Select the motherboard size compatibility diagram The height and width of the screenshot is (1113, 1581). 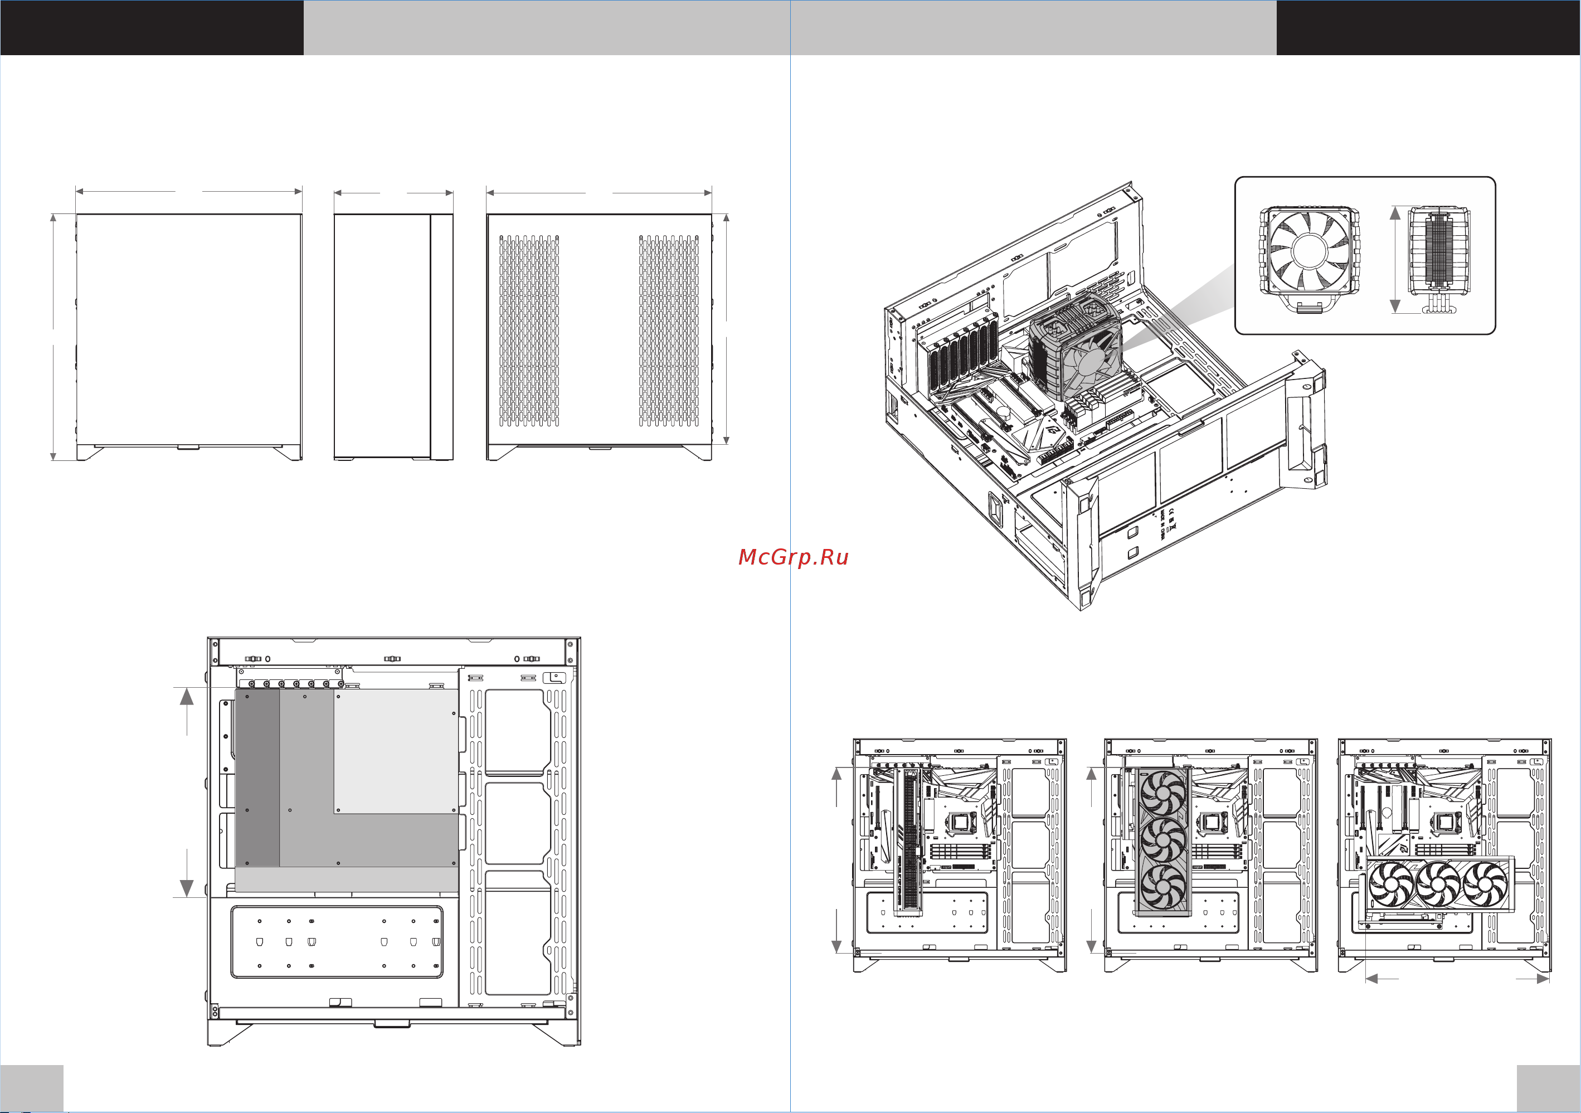394,842
